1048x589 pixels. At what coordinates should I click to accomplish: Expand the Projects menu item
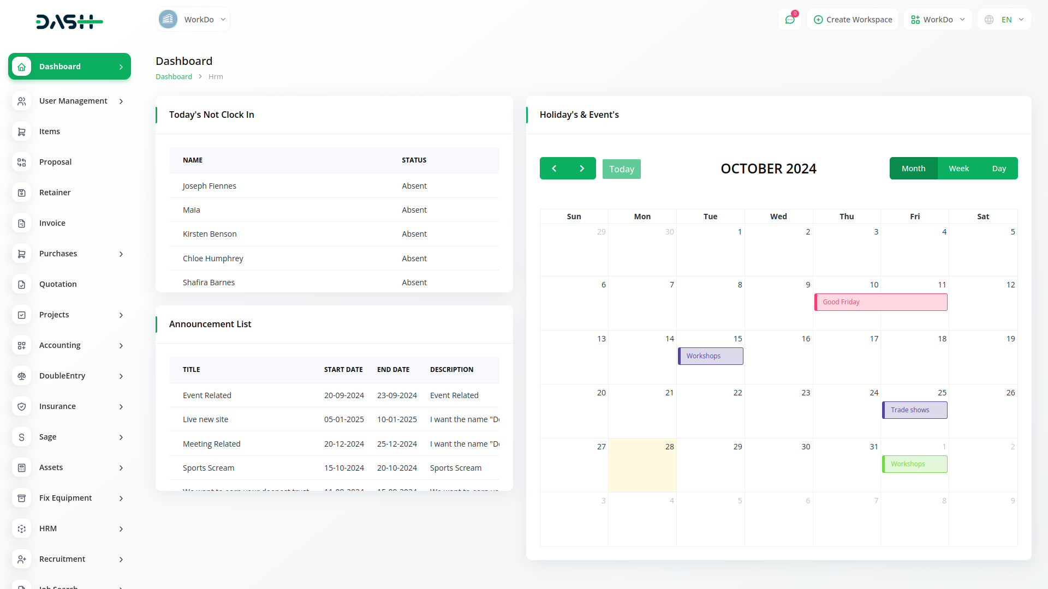[x=121, y=314]
